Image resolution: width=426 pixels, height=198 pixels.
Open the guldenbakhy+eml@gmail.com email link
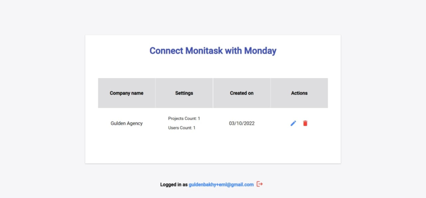pyautogui.click(x=221, y=184)
